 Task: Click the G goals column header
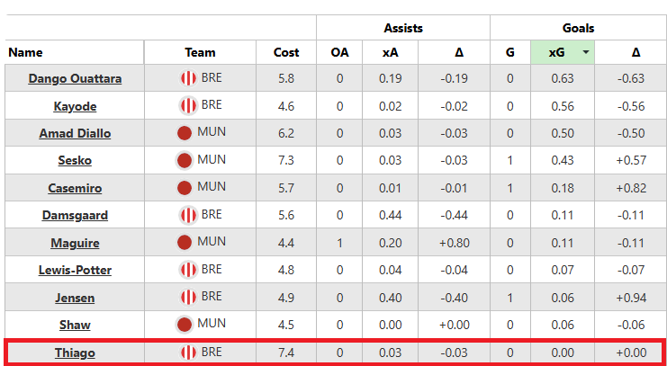pyautogui.click(x=510, y=52)
